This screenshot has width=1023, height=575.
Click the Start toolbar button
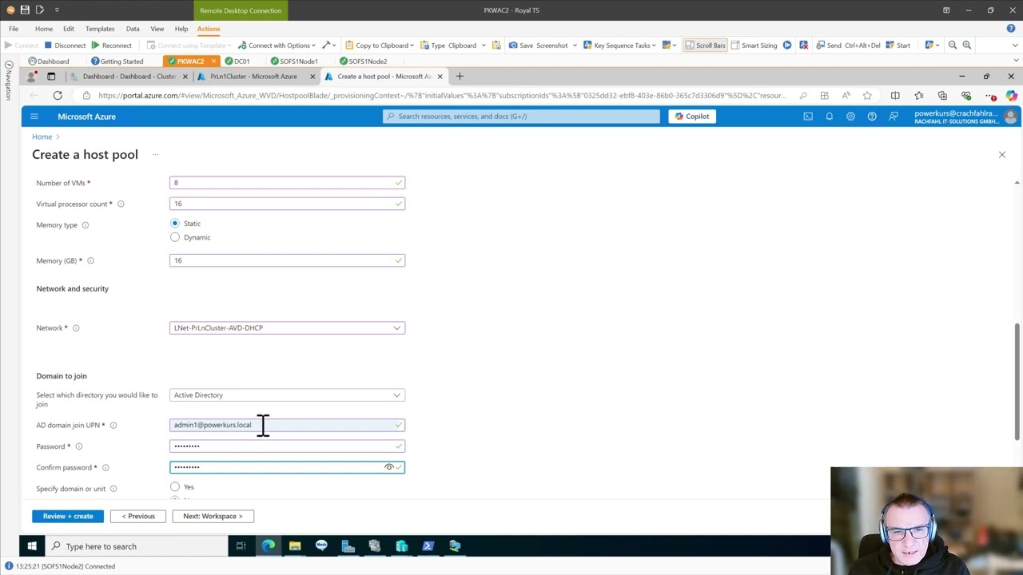click(x=897, y=45)
